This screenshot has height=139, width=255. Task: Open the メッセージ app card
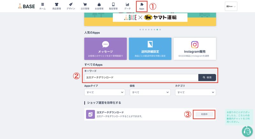click(106, 49)
